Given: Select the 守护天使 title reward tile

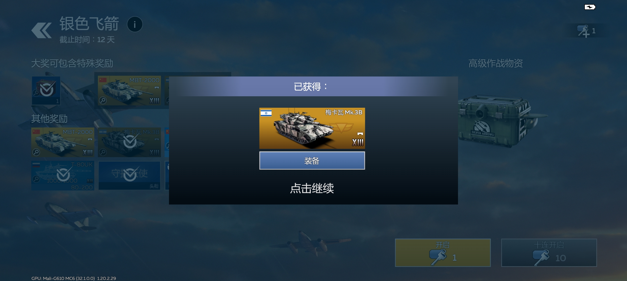Looking at the screenshot, I should 129,176.
